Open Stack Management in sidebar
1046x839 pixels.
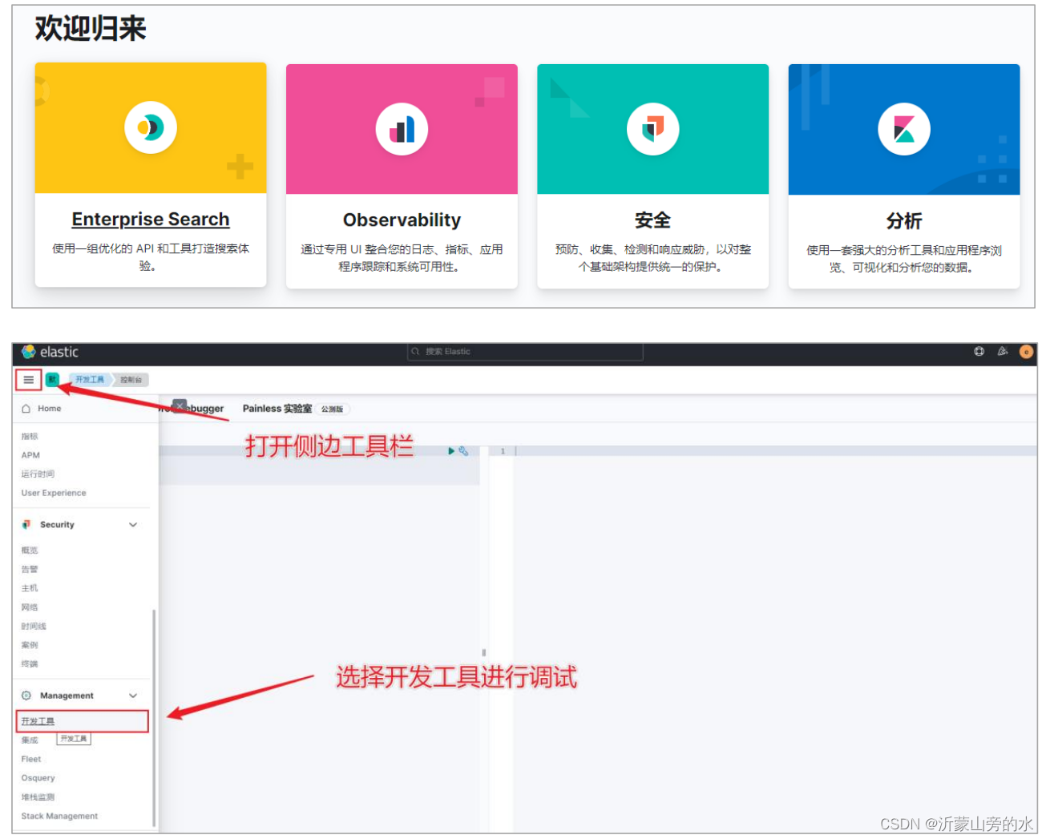coord(59,816)
